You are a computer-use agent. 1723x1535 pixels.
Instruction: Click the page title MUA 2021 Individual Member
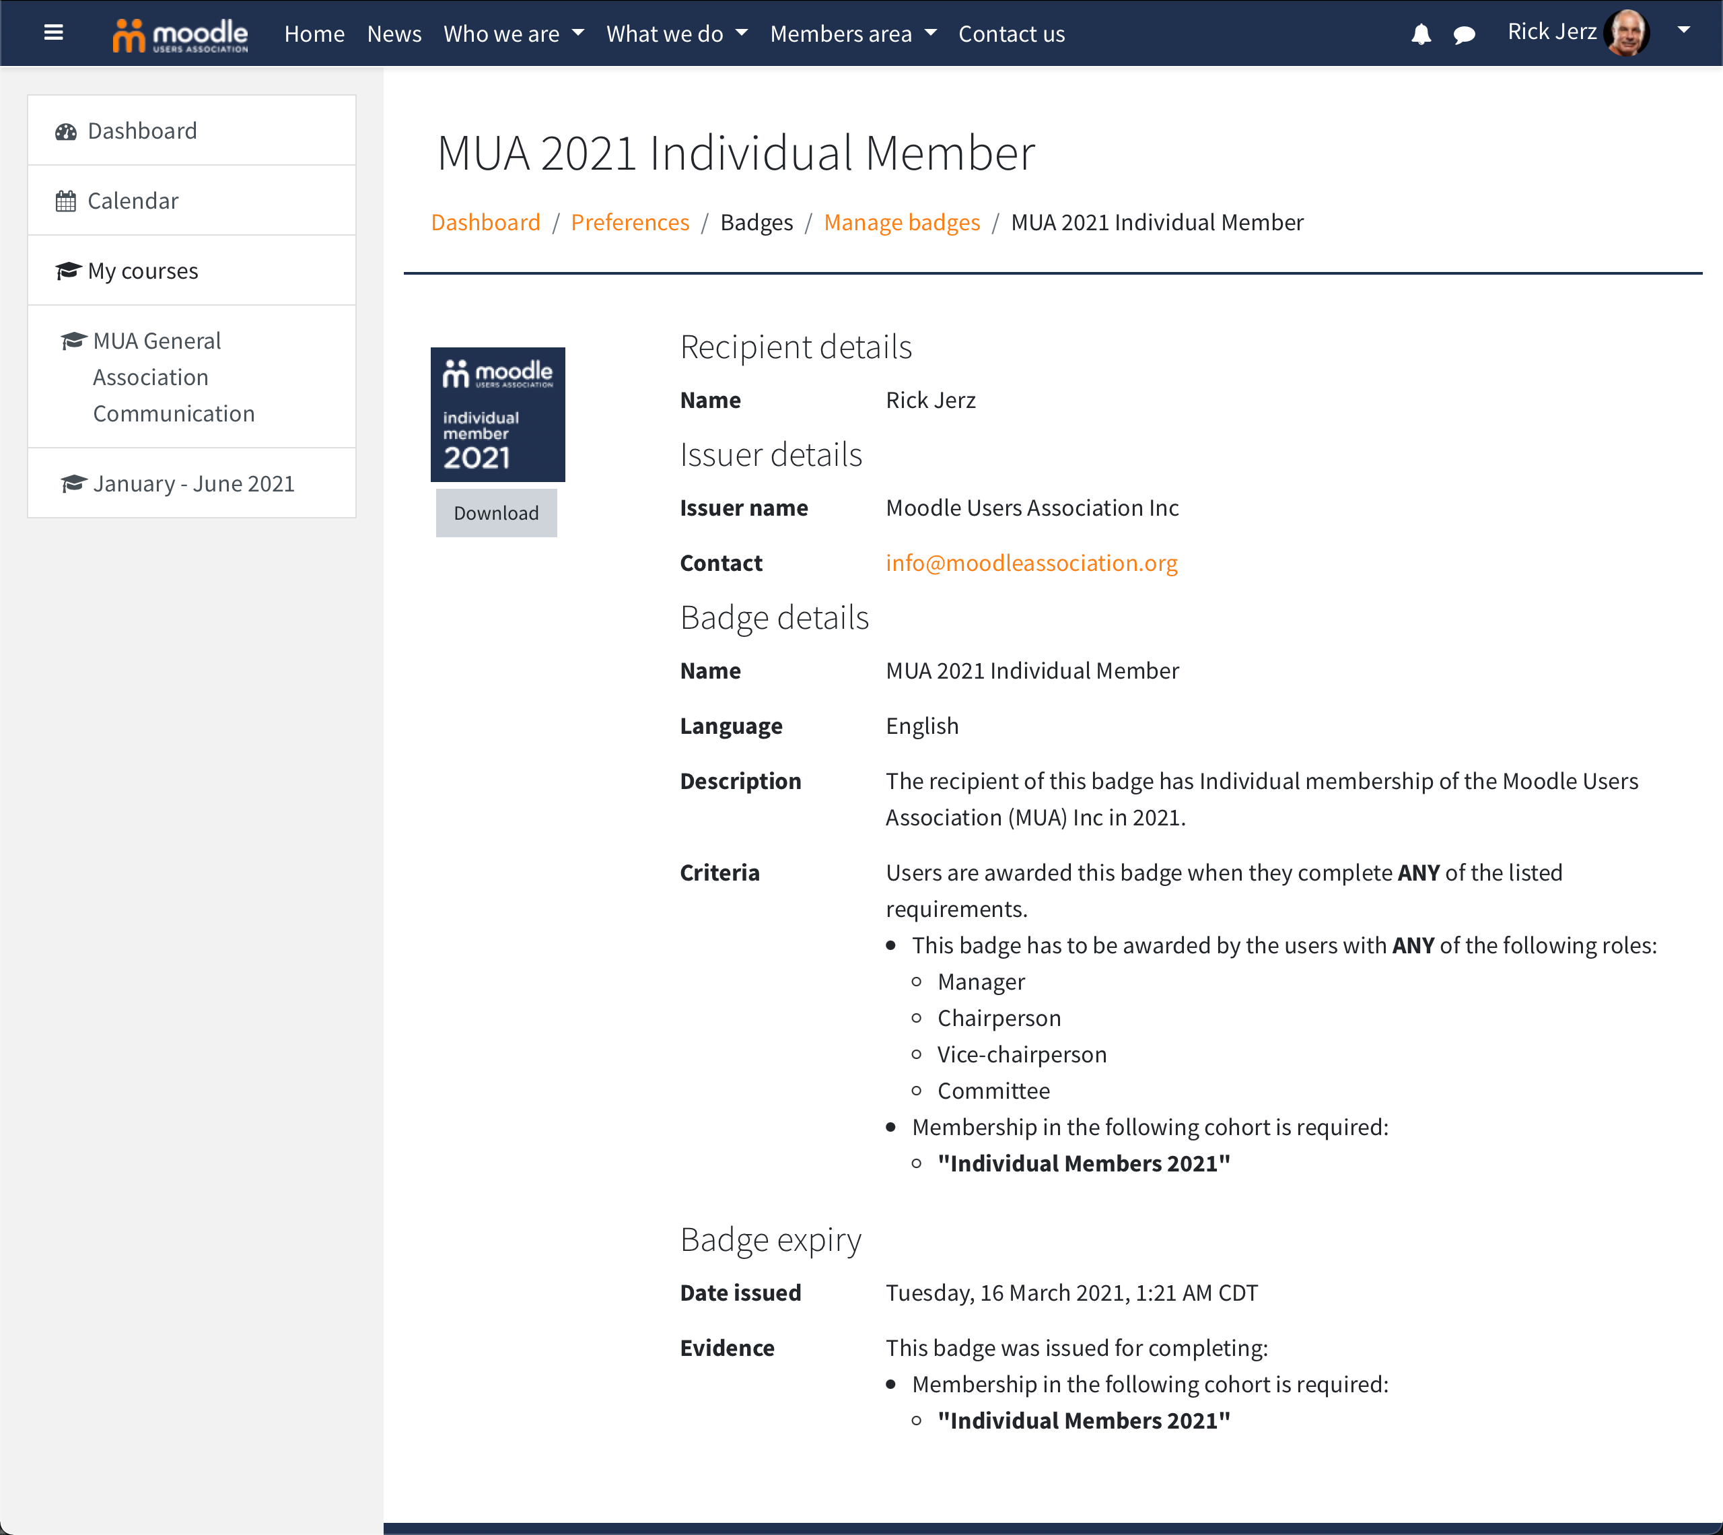(x=736, y=153)
